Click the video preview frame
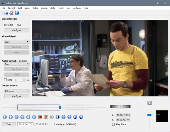The width and height of the screenshot is (170, 132). tap(100, 58)
